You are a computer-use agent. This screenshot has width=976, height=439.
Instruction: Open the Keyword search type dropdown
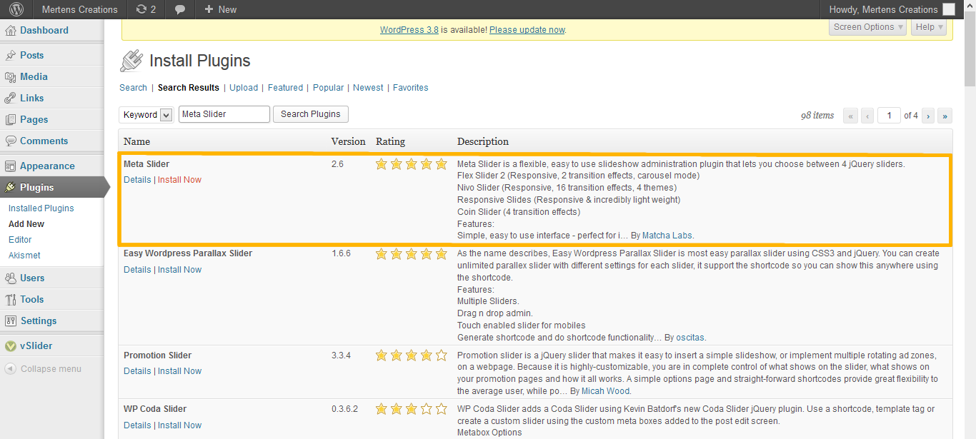point(146,114)
